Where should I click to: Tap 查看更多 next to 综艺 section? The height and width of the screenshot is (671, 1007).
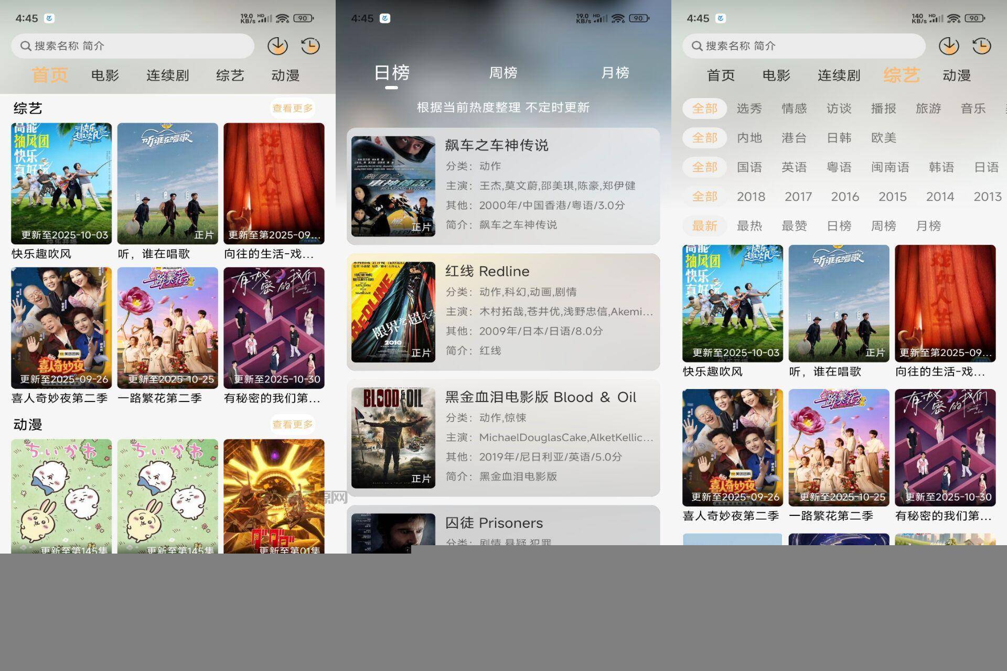point(292,109)
